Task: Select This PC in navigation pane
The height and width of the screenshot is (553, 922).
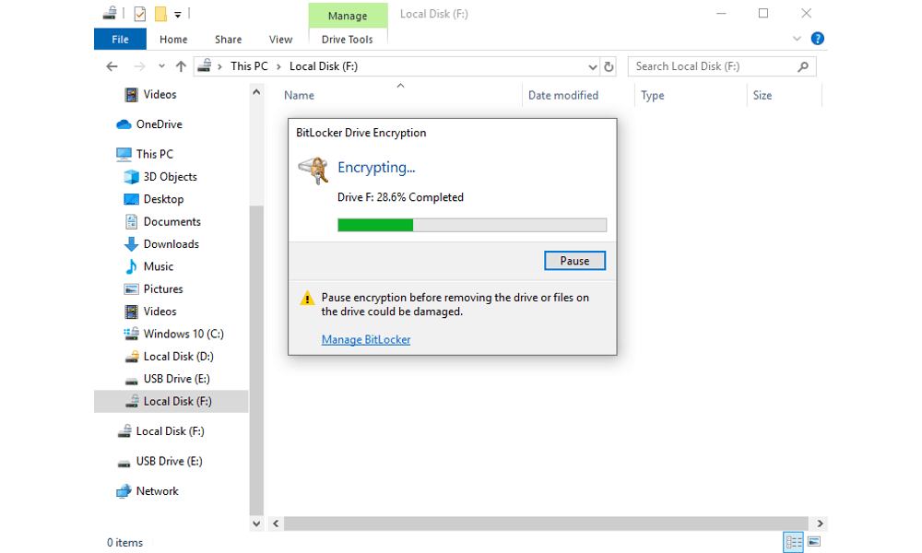Action: point(155,154)
